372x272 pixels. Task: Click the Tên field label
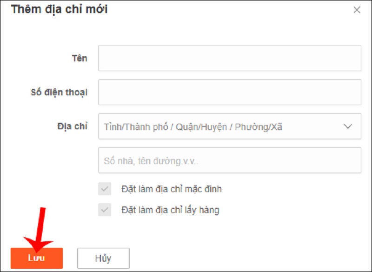tap(80, 58)
